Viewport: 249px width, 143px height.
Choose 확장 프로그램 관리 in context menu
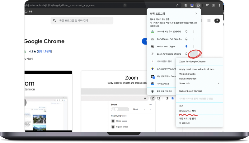click(187, 118)
